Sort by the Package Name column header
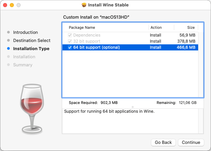211x151 pixels. pos(82,27)
